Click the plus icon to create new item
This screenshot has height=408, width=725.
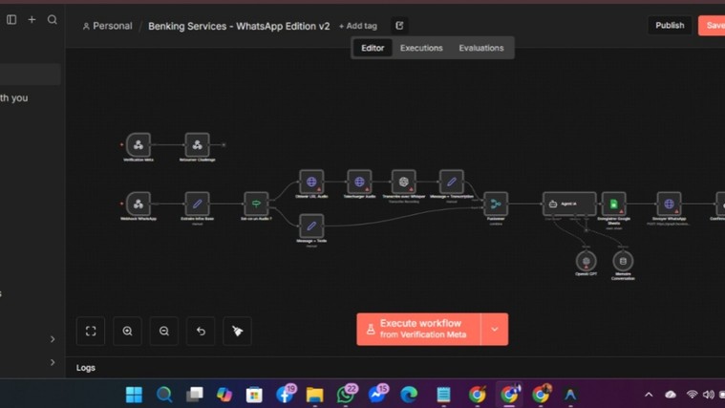point(32,19)
